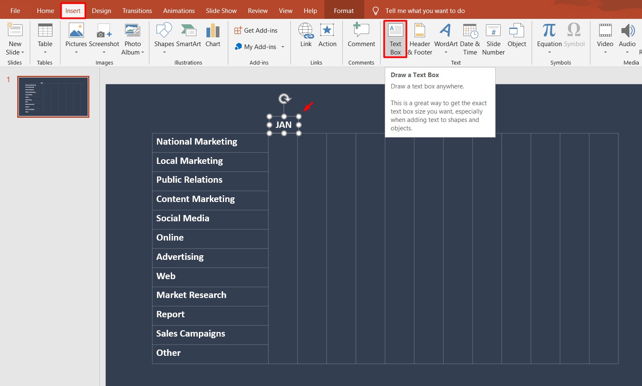Expand the My Add-ins dropdown

tap(282, 47)
